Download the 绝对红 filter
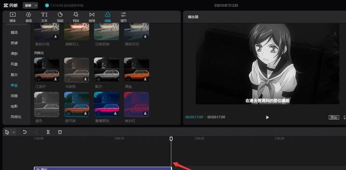 click(145, 113)
